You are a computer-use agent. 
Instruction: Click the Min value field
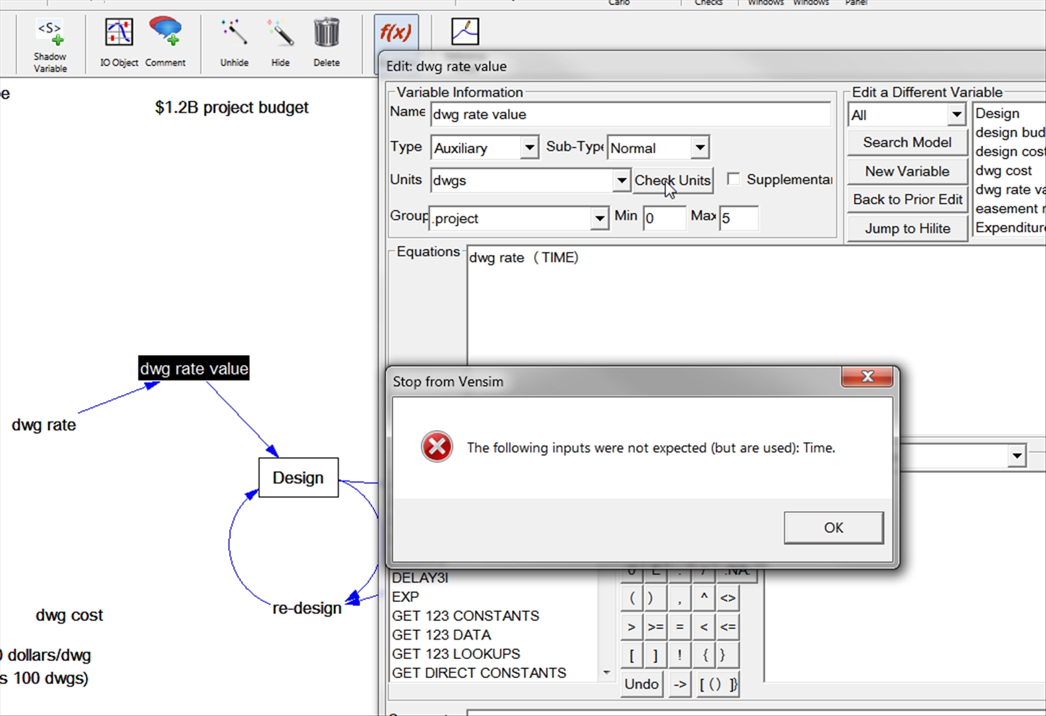(x=664, y=218)
